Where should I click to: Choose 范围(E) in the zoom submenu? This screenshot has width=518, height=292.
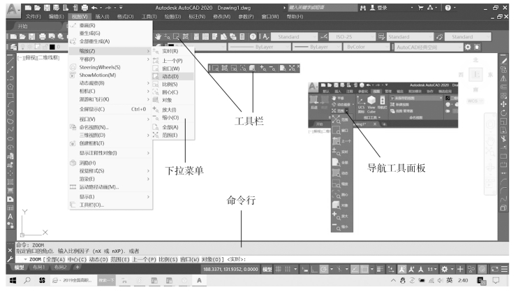pos(173,135)
